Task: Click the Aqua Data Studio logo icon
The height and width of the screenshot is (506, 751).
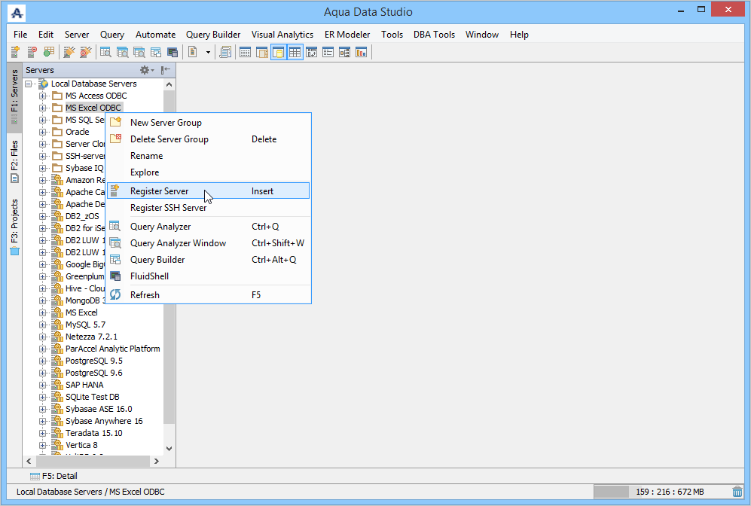Action: tap(17, 13)
